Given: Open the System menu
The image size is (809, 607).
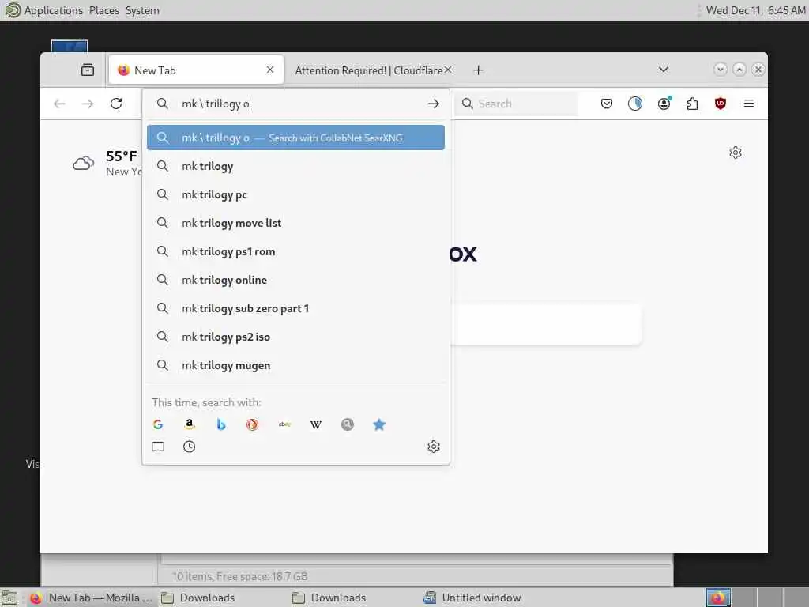Looking at the screenshot, I should (x=142, y=10).
